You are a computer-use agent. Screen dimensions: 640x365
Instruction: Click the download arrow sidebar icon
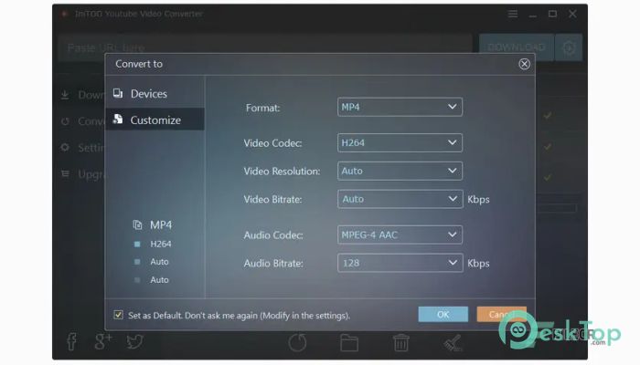(x=65, y=95)
